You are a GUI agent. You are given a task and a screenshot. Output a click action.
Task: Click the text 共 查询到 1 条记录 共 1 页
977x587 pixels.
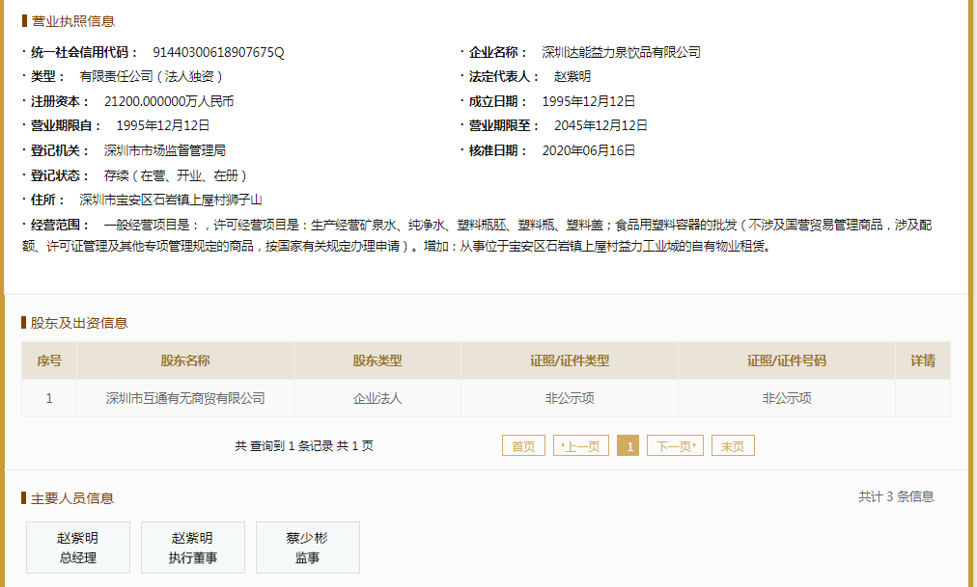pos(304,446)
